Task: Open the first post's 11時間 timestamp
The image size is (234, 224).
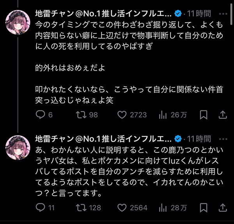Action: click(x=199, y=14)
